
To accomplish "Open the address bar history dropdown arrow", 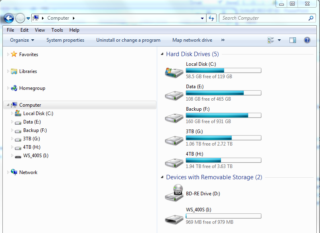I will point(202,18).
